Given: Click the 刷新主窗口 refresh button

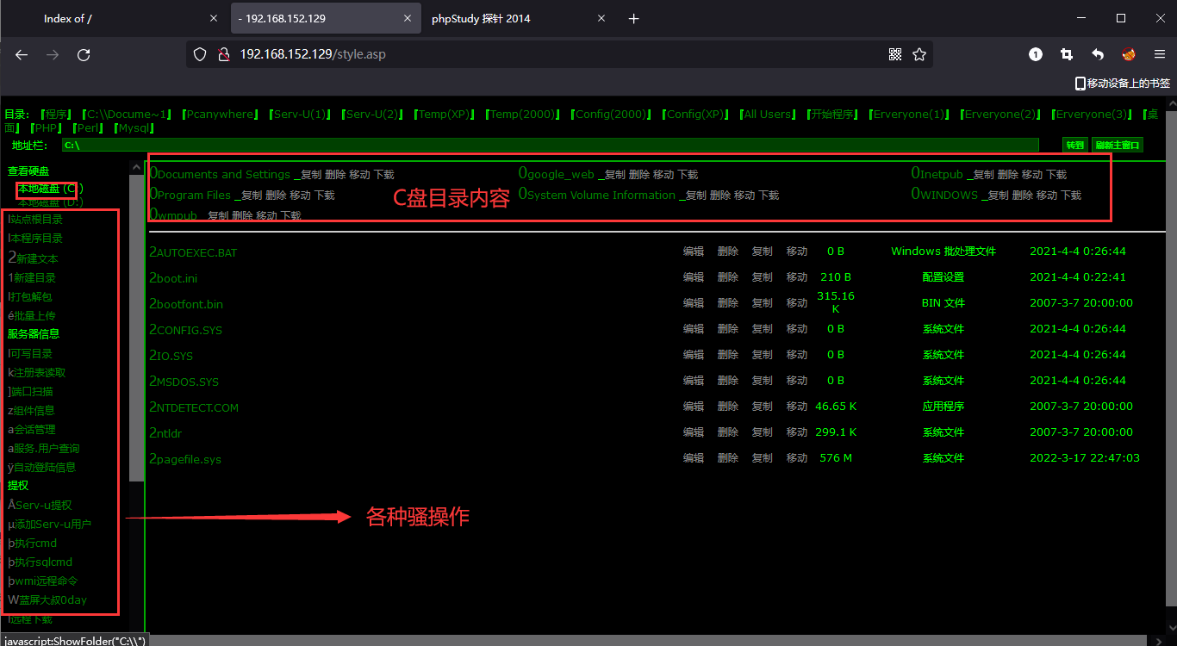Looking at the screenshot, I should [x=1118, y=145].
